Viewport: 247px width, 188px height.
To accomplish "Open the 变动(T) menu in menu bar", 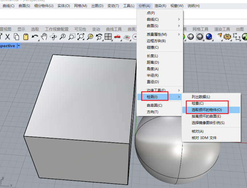I will tap(113, 6).
